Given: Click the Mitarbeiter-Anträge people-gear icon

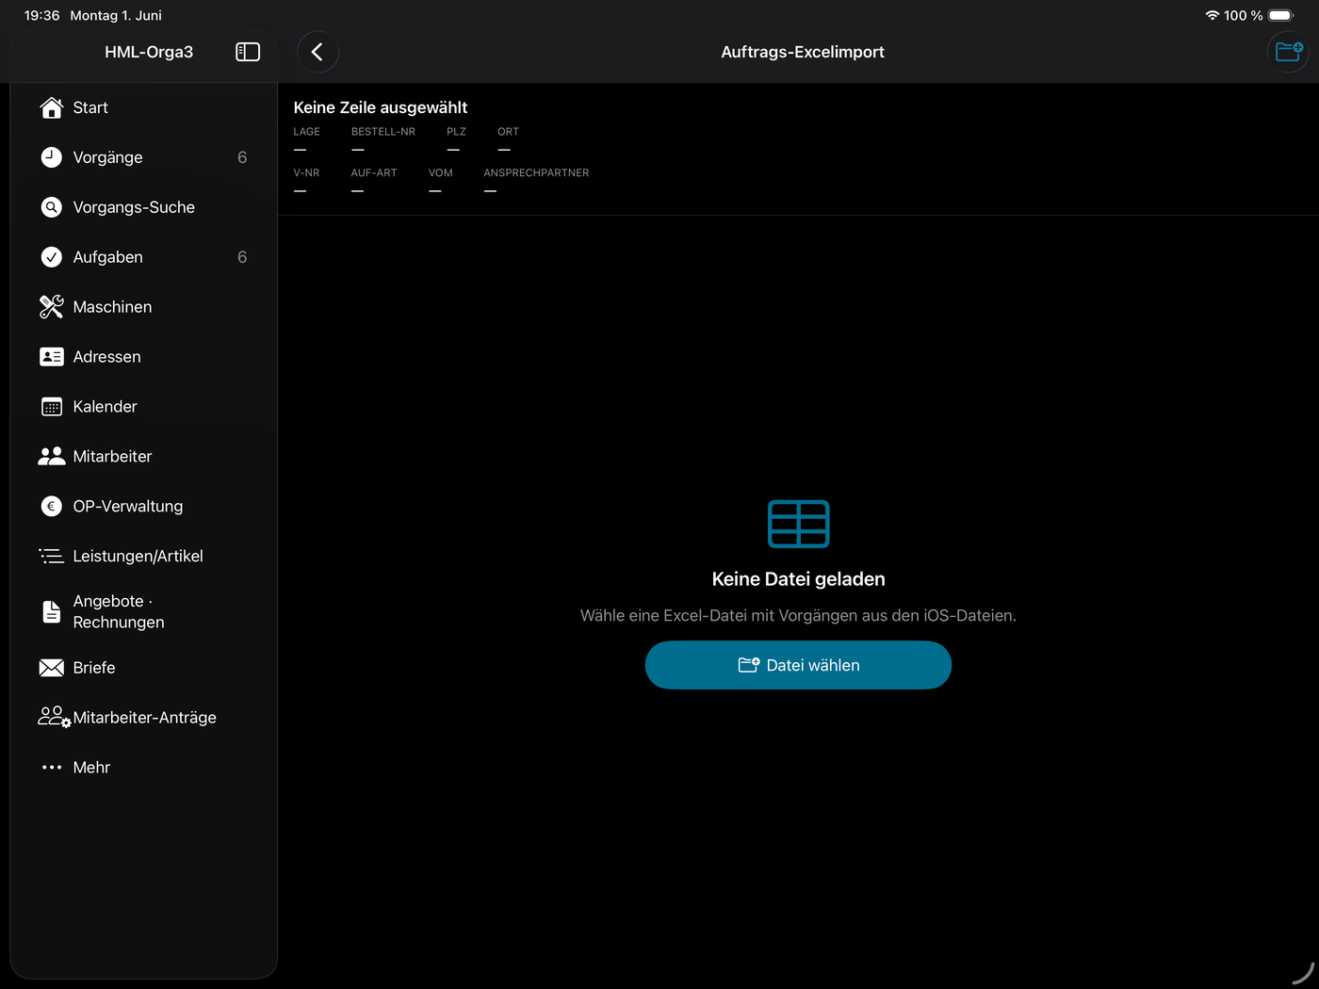Looking at the screenshot, I should coord(54,718).
